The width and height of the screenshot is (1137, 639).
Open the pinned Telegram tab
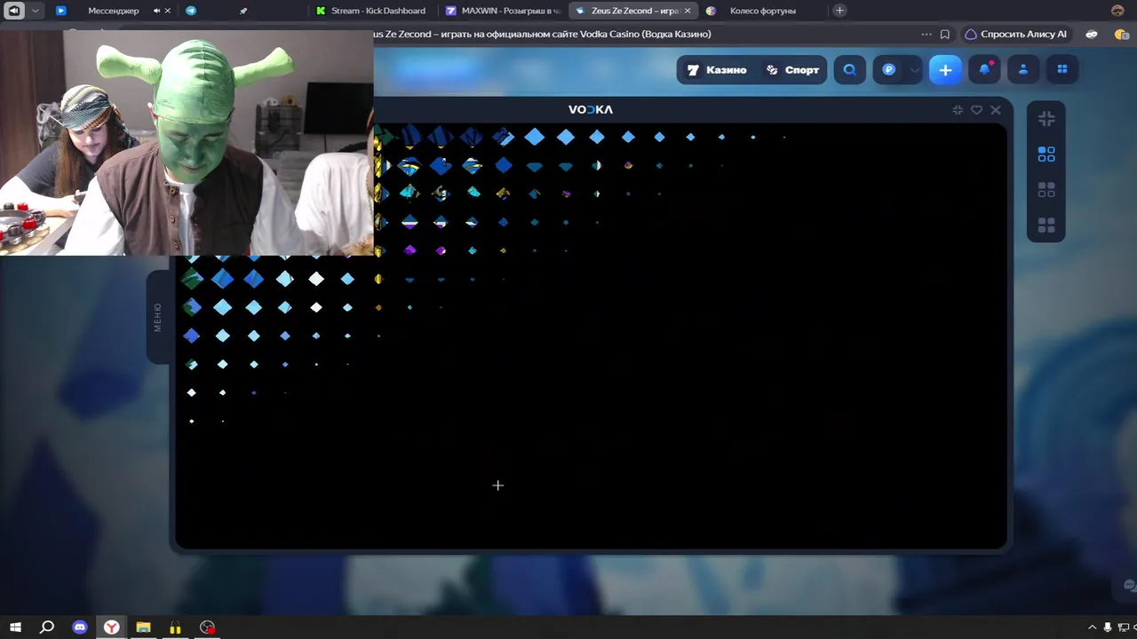191,11
